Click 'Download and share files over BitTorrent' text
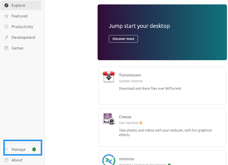Viewport: 228px width, 165px height. pyautogui.click(x=150, y=89)
